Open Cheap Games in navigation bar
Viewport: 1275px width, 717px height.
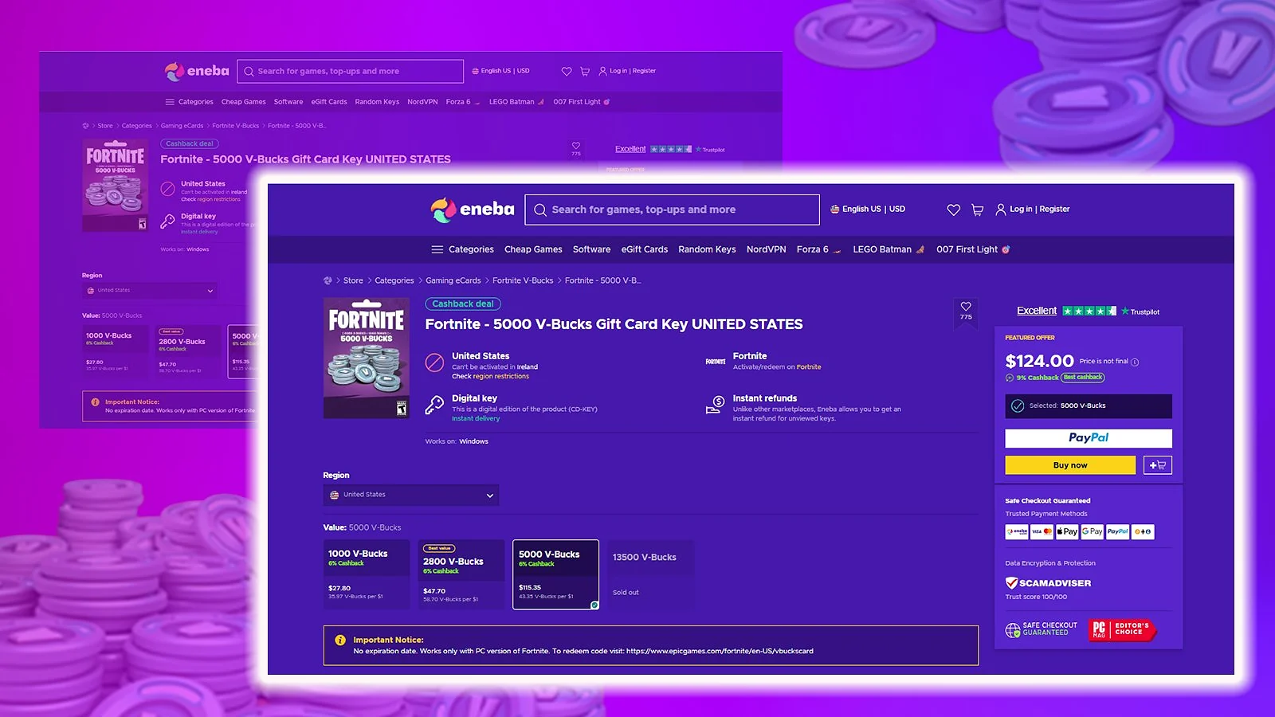point(533,249)
